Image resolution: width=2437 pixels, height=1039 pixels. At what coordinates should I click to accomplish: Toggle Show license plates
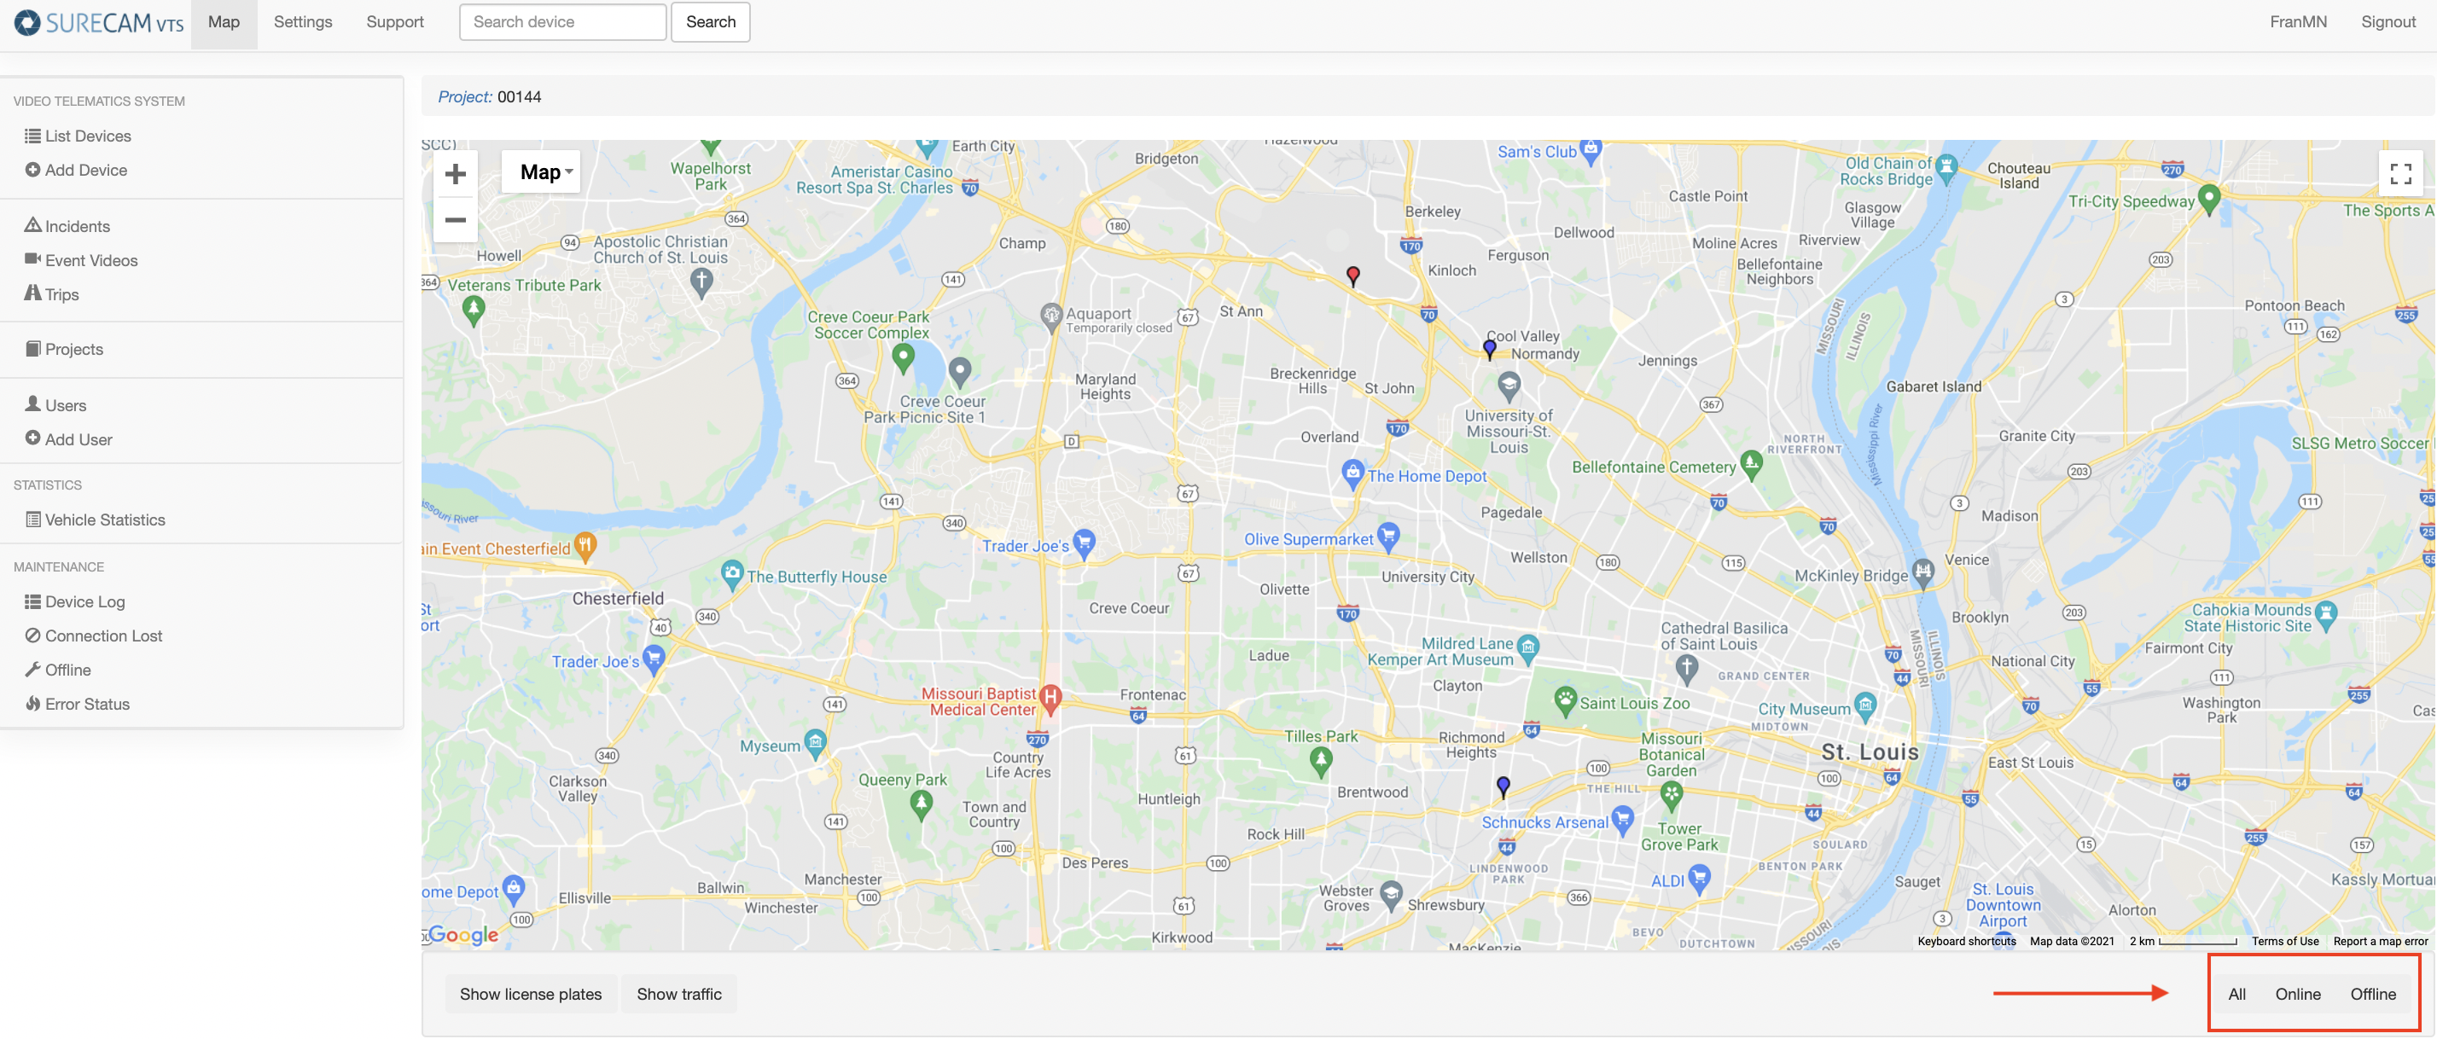point(530,994)
